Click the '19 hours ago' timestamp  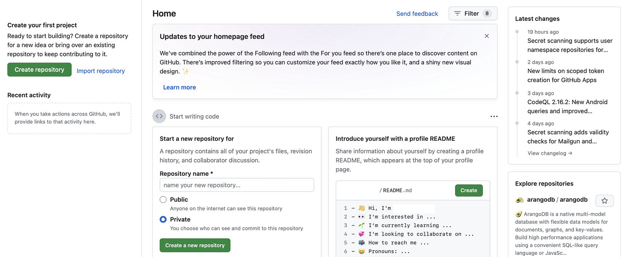click(543, 32)
